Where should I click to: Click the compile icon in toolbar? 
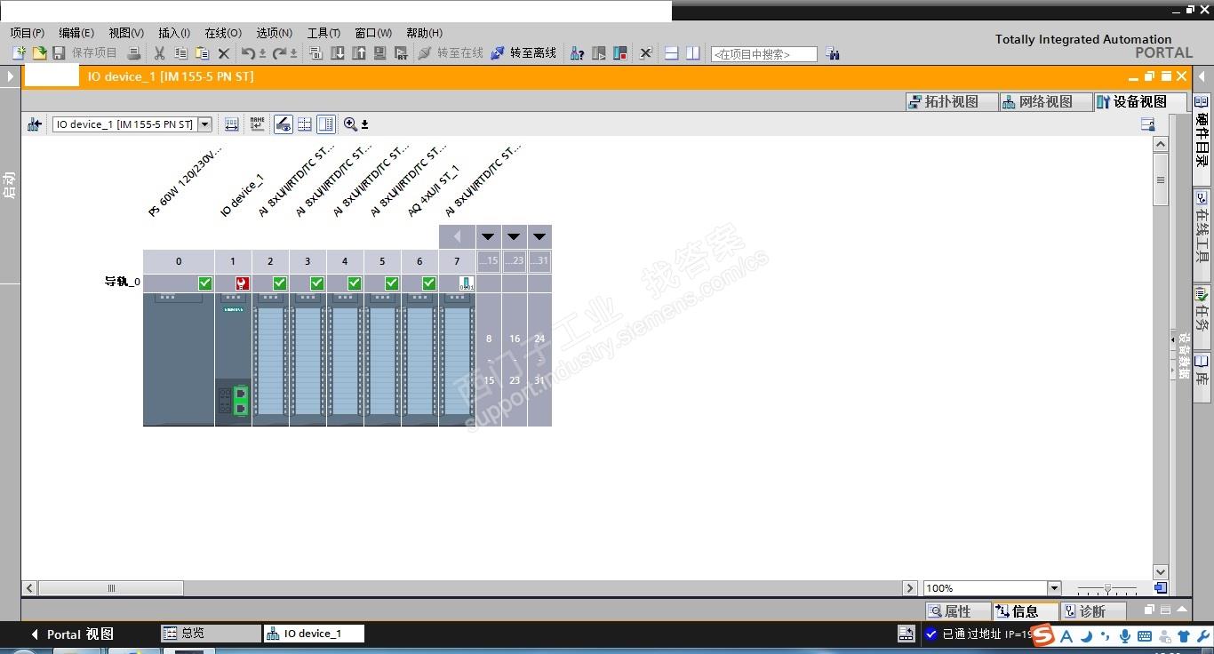tap(315, 53)
